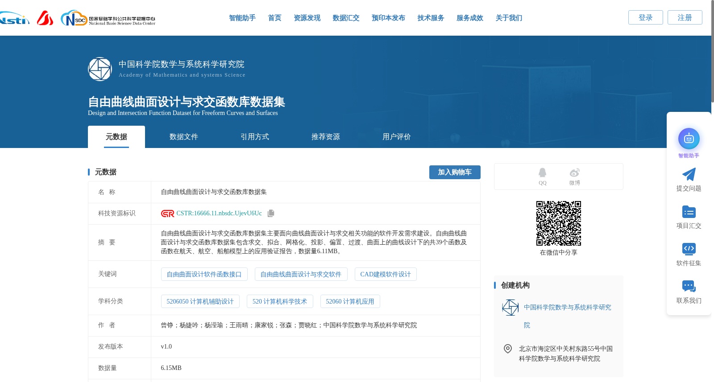Open the 项目汇交 folder icon
The height and width of the screenshot is (382, 714).
(x=689, y=212)
